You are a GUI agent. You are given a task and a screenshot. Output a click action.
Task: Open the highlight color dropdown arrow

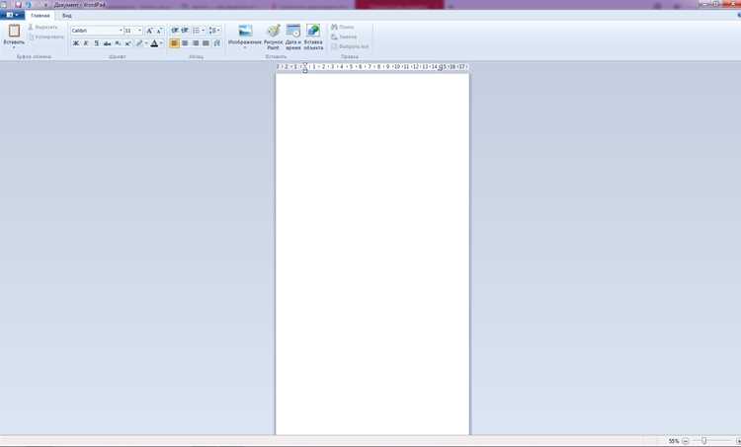pyautogui.click(x=146, y=43)
